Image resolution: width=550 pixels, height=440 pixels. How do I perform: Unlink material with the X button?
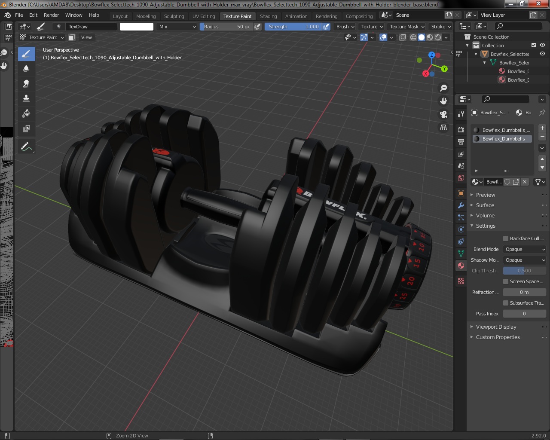click(525, 182)
